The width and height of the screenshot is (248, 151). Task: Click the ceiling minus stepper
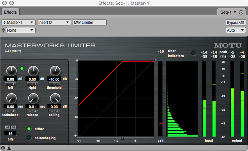(x=52, y=111)
